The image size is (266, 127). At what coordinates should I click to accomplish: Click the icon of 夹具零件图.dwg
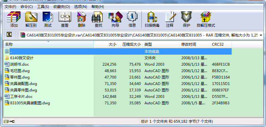(x=7, y=90)
